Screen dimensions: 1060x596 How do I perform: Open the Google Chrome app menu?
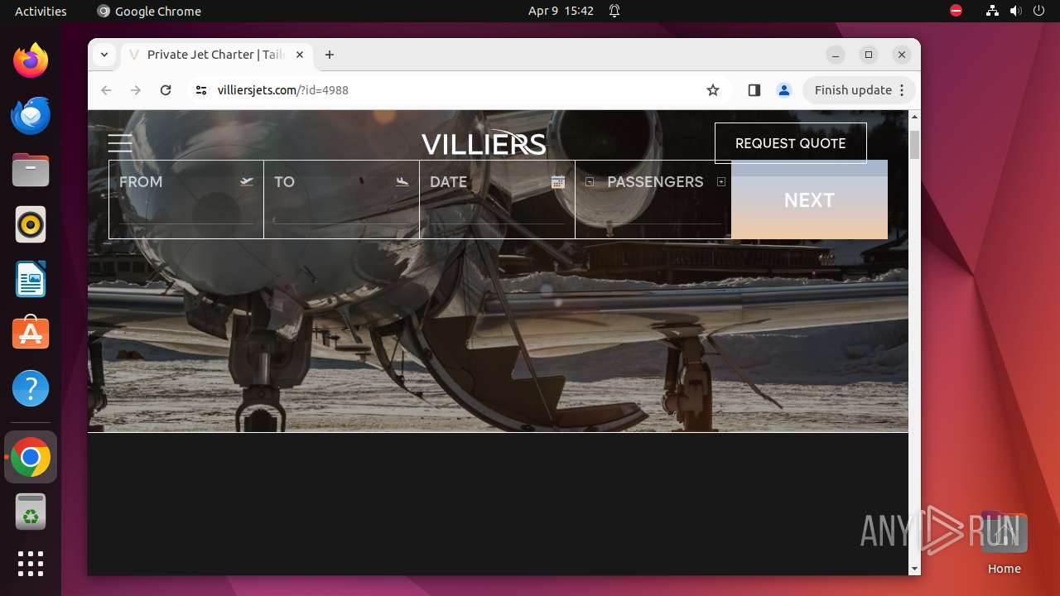[x=149, y=11]
